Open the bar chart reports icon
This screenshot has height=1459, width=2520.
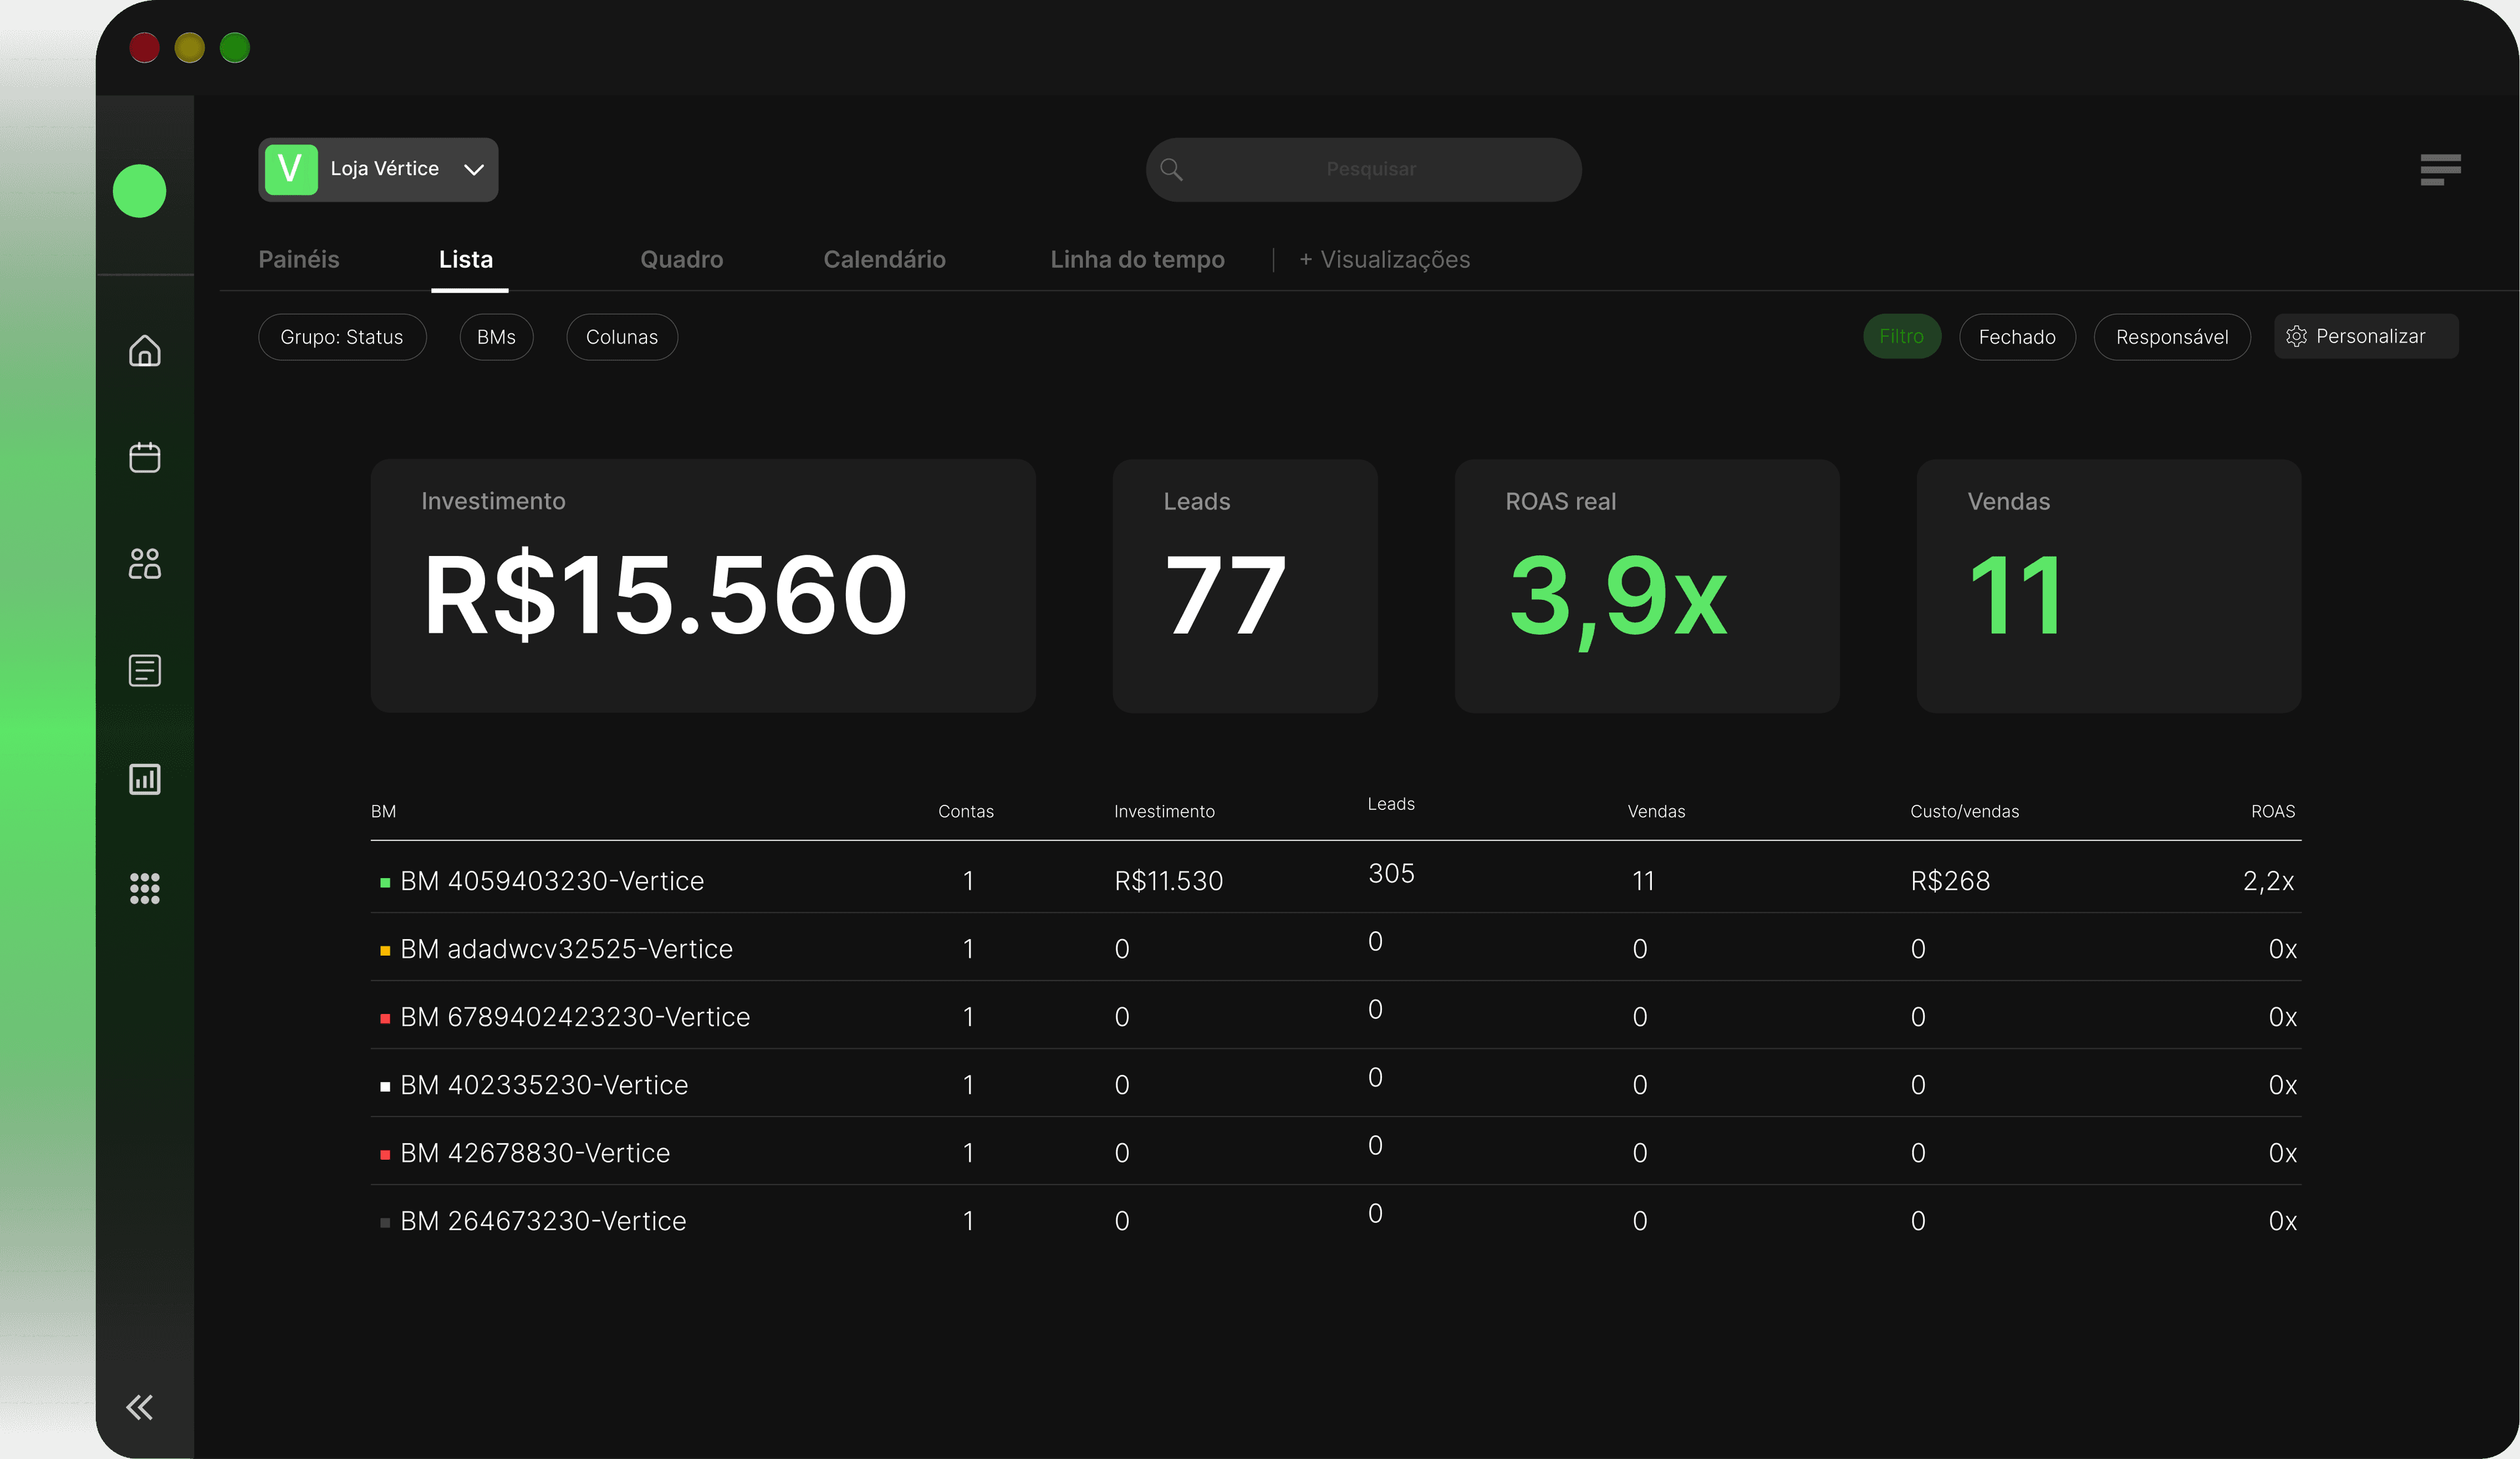point(145,779)
